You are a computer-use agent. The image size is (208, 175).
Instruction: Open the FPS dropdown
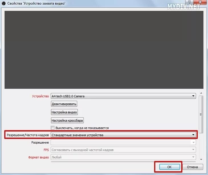123,150
